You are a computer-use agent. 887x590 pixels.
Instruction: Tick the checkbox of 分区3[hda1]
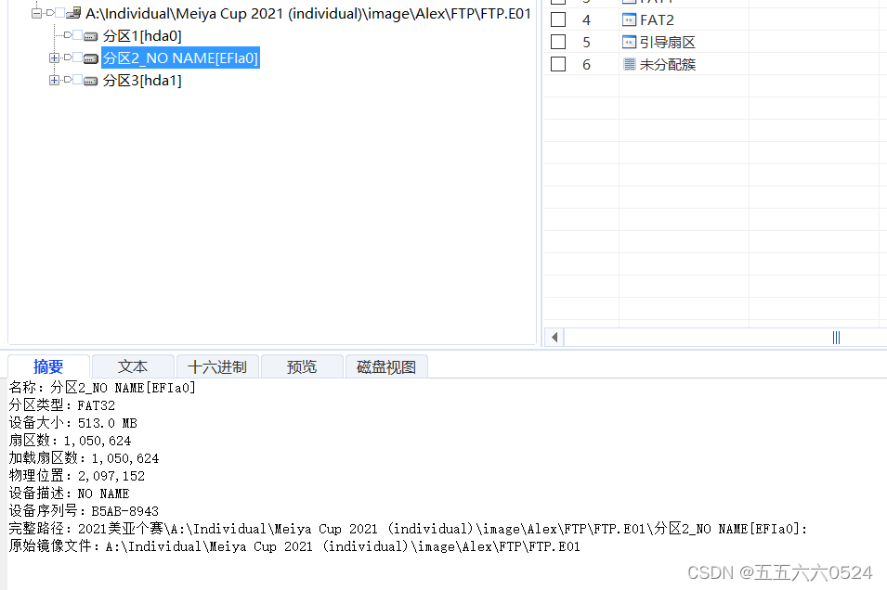(77, 80)
